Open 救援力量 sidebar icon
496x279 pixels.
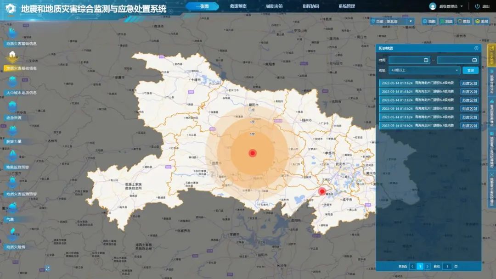pos(12,131)
